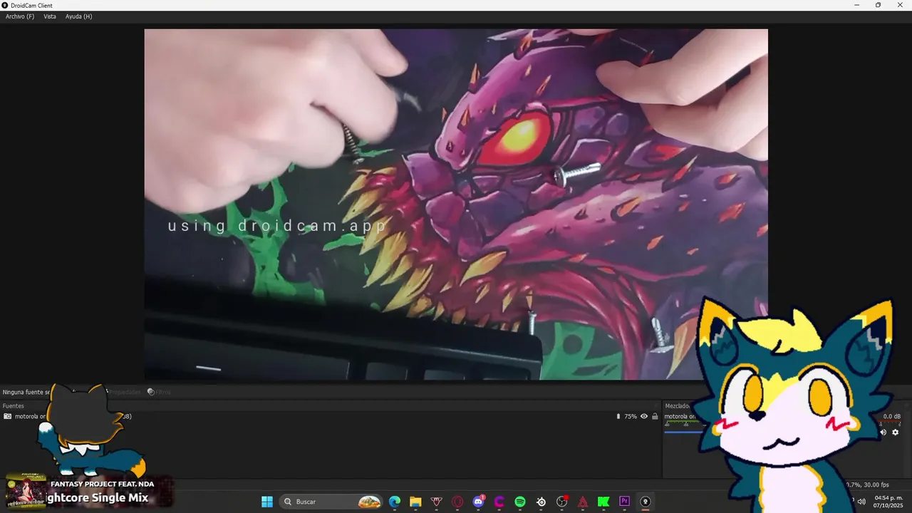
Task: Open the Vista menu
Action: pos(50,16)
